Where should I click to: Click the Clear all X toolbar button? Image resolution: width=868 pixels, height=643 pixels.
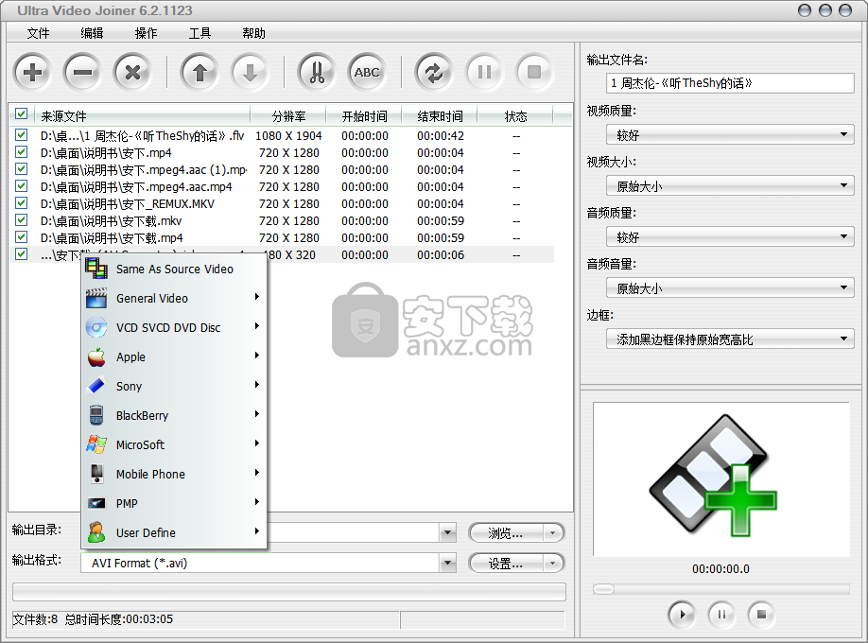[x=132, y=72]
